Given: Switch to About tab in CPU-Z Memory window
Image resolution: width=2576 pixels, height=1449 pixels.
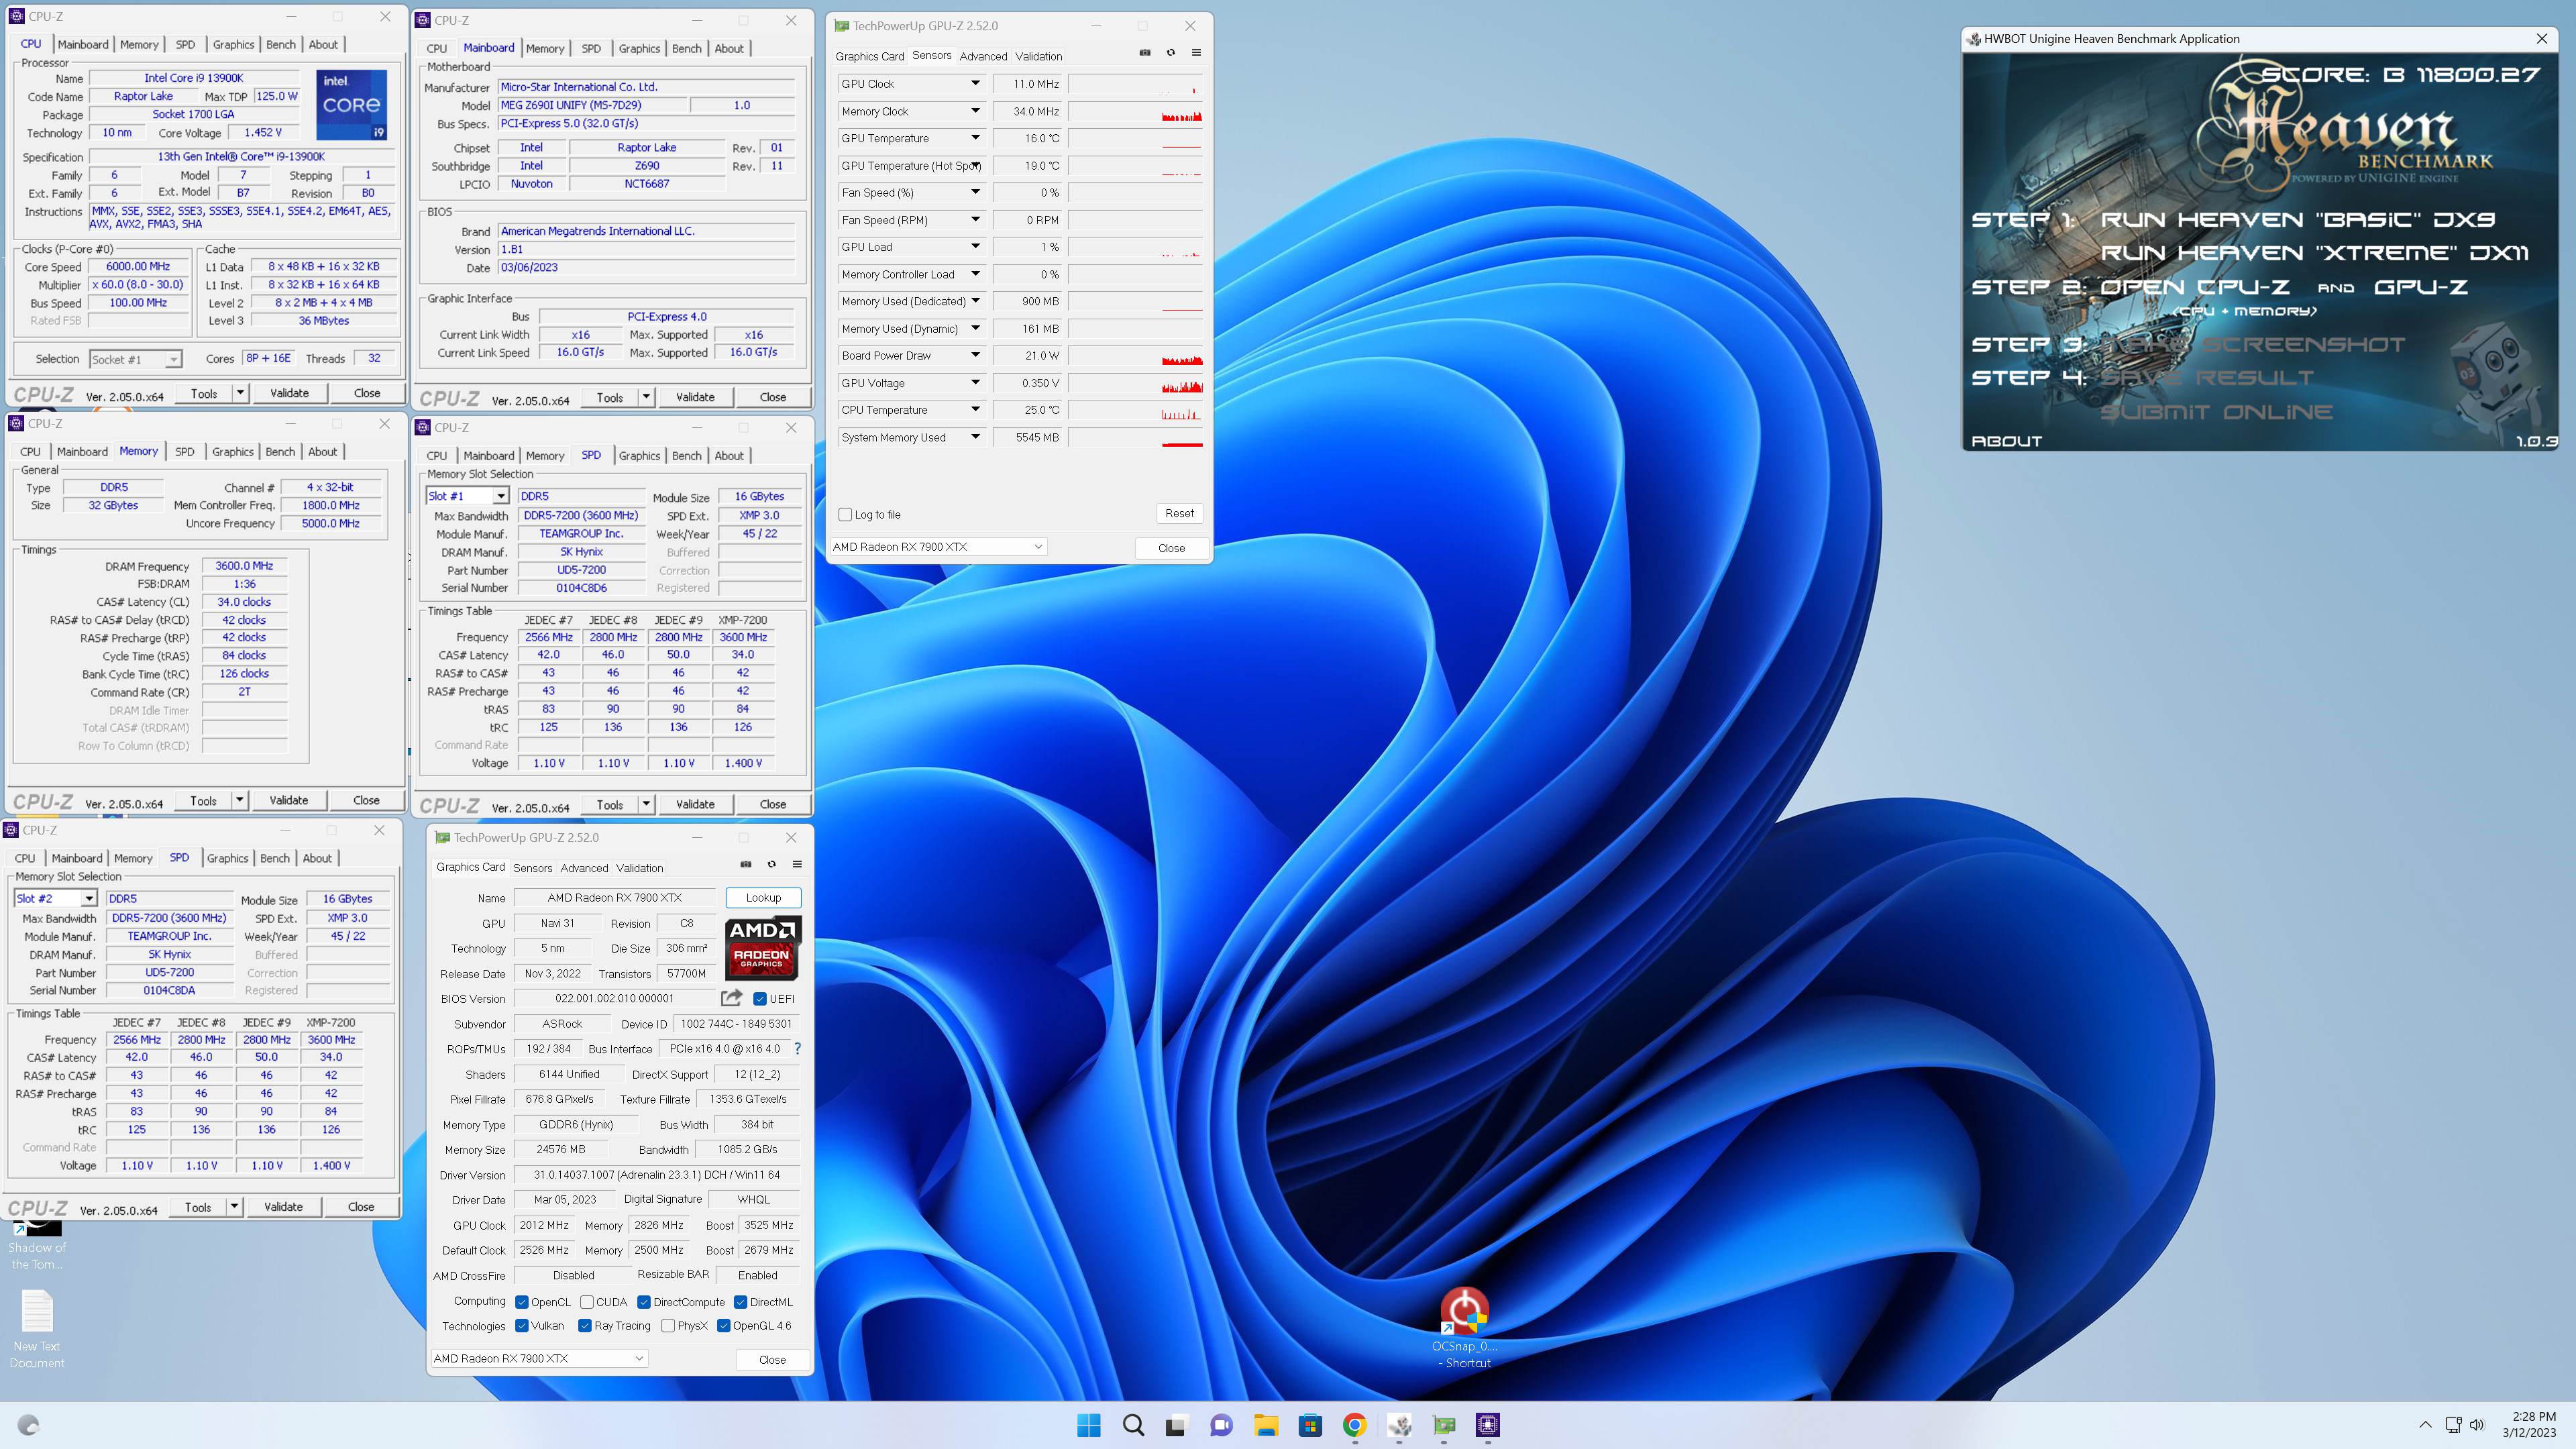Looking at the screenshot, I should (322, 452).
